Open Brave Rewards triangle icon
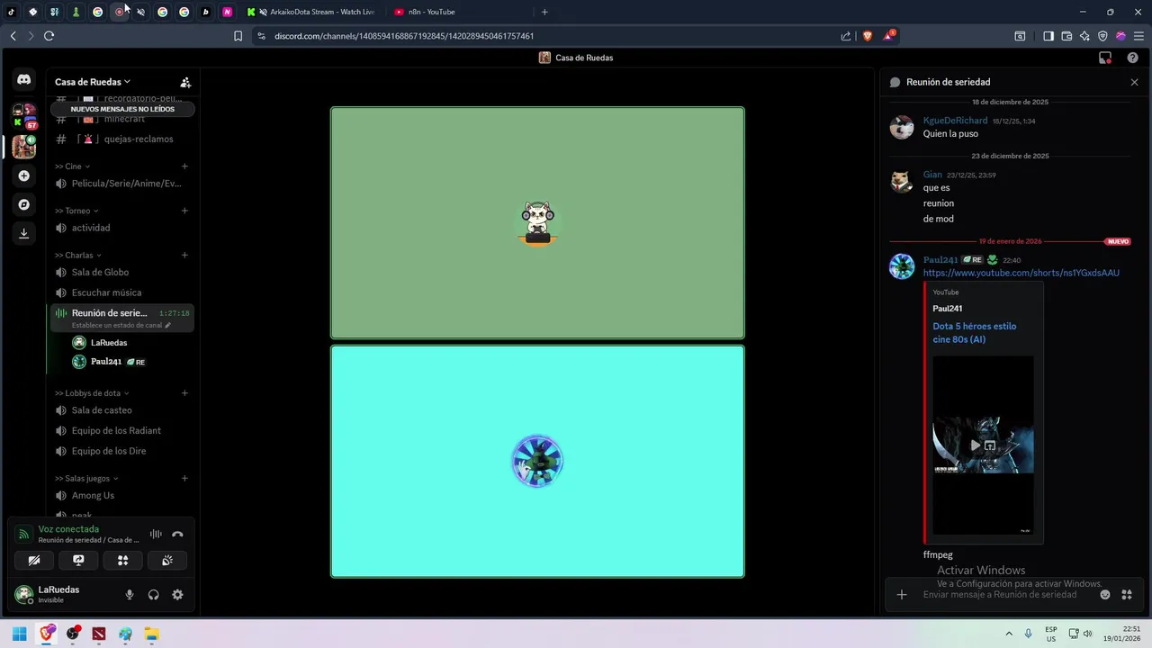This screenshot has width=1152, height=648. tap(889, 36)
